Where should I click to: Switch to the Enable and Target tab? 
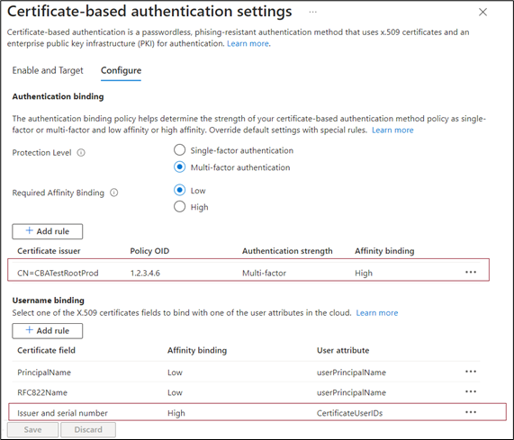coord(48,70)
